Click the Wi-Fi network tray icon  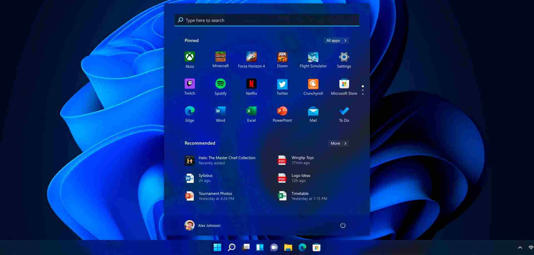[x=531, y=248]
